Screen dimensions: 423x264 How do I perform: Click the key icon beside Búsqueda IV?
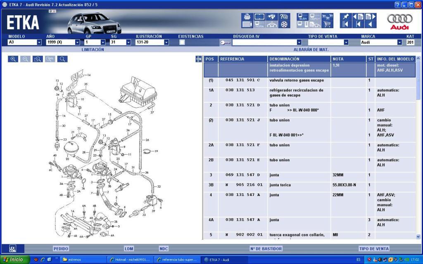pos(225,42)
